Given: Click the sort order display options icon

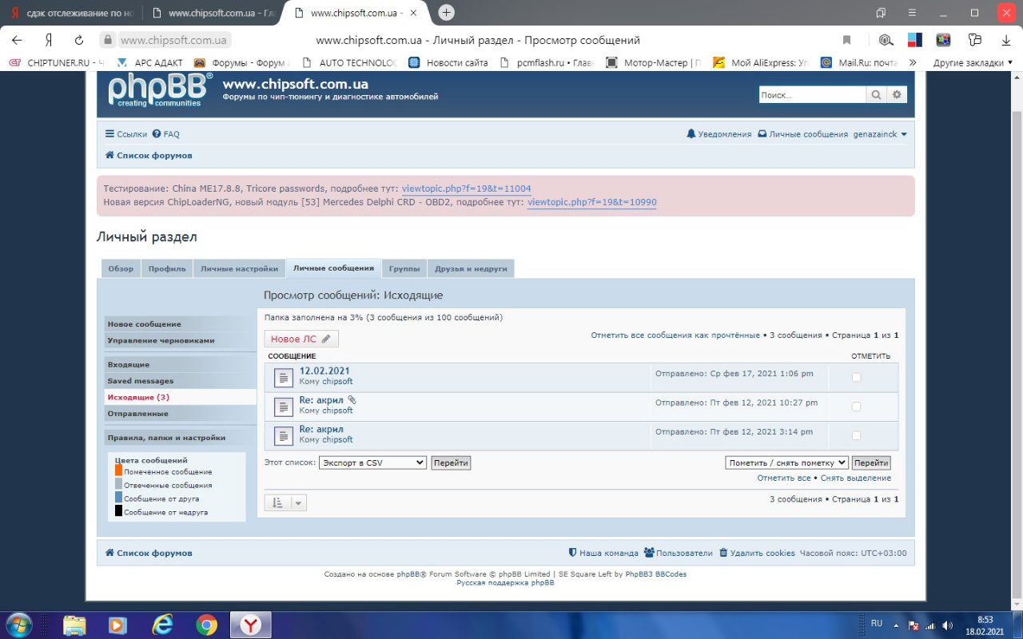Looking at the screenshot, I should (277, 502).
